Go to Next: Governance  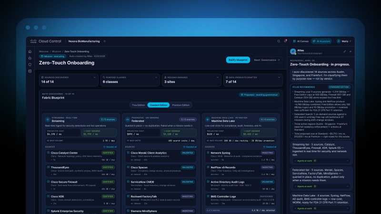pos(267,60)
